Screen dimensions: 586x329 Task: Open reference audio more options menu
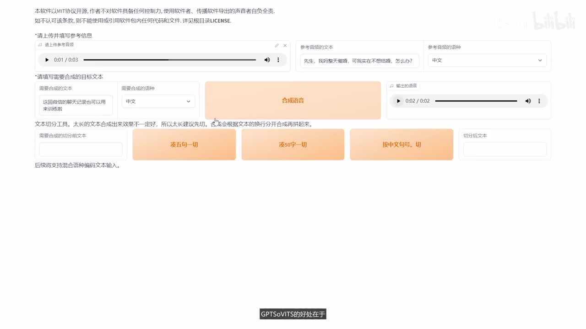pyautogui.click(x=278, y=60)
